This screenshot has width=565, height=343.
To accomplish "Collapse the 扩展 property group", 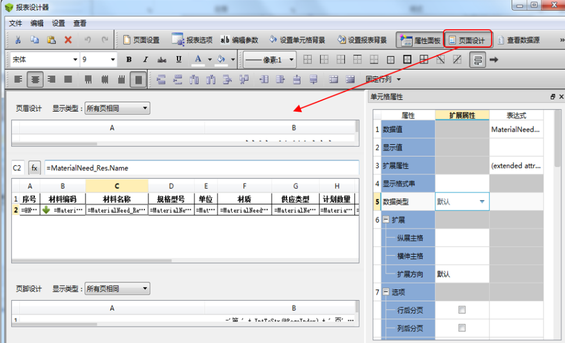I will click(x=386, y=220).
